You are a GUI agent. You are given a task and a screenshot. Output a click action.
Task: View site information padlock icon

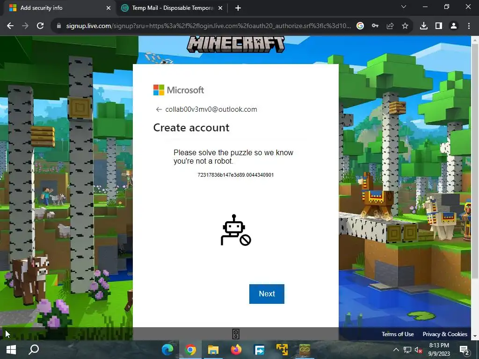click(x=59, y=26)
